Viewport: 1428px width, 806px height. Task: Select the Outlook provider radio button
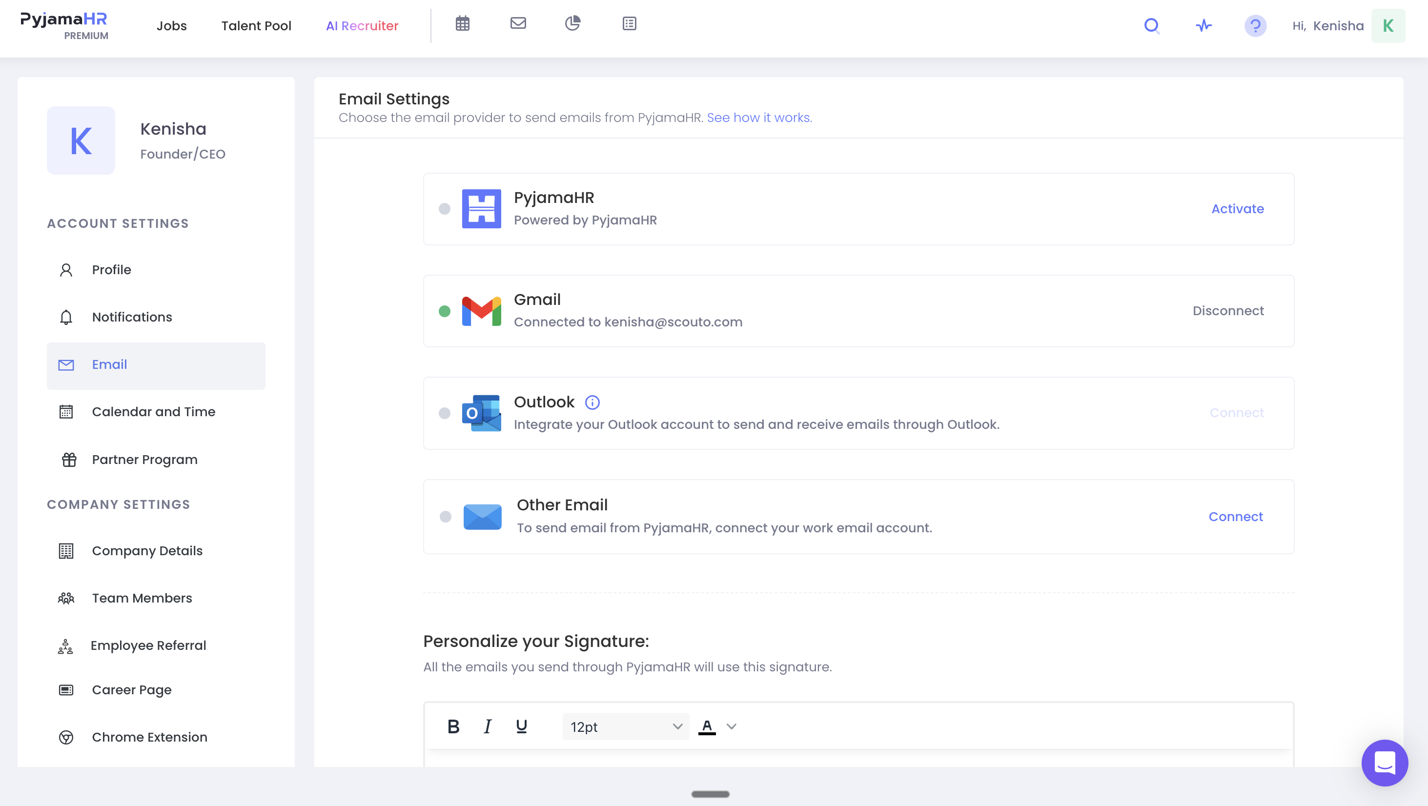[445, 414]
